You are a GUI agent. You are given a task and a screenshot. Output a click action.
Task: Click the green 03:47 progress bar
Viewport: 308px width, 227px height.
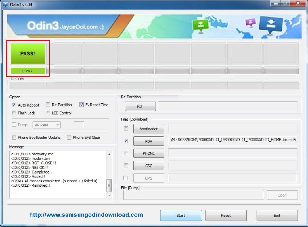28,71
